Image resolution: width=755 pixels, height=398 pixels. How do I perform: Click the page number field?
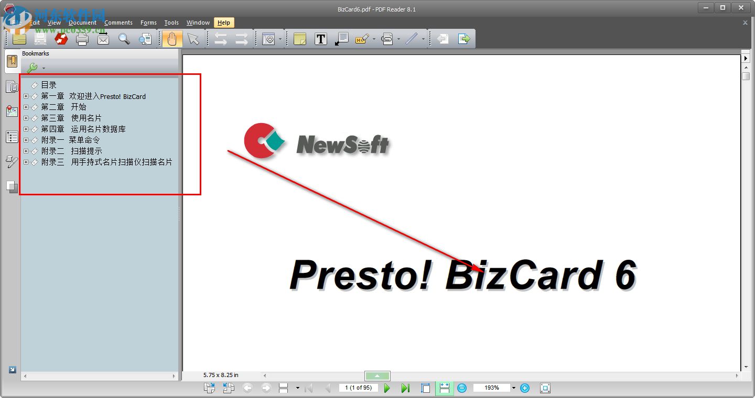[359, 388]
